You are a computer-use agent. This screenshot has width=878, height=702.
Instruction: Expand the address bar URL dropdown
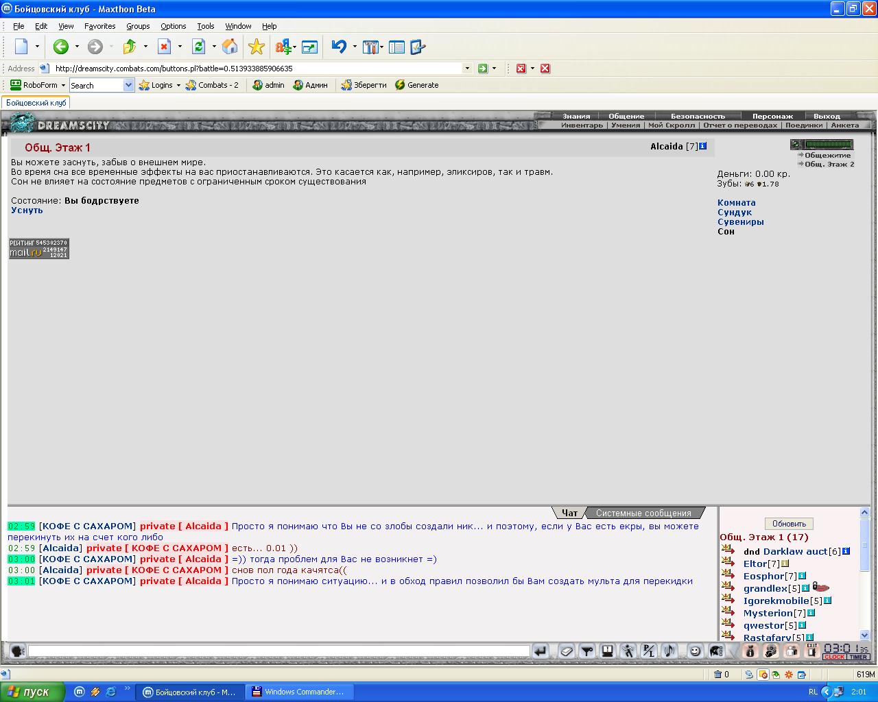[467, 69]
